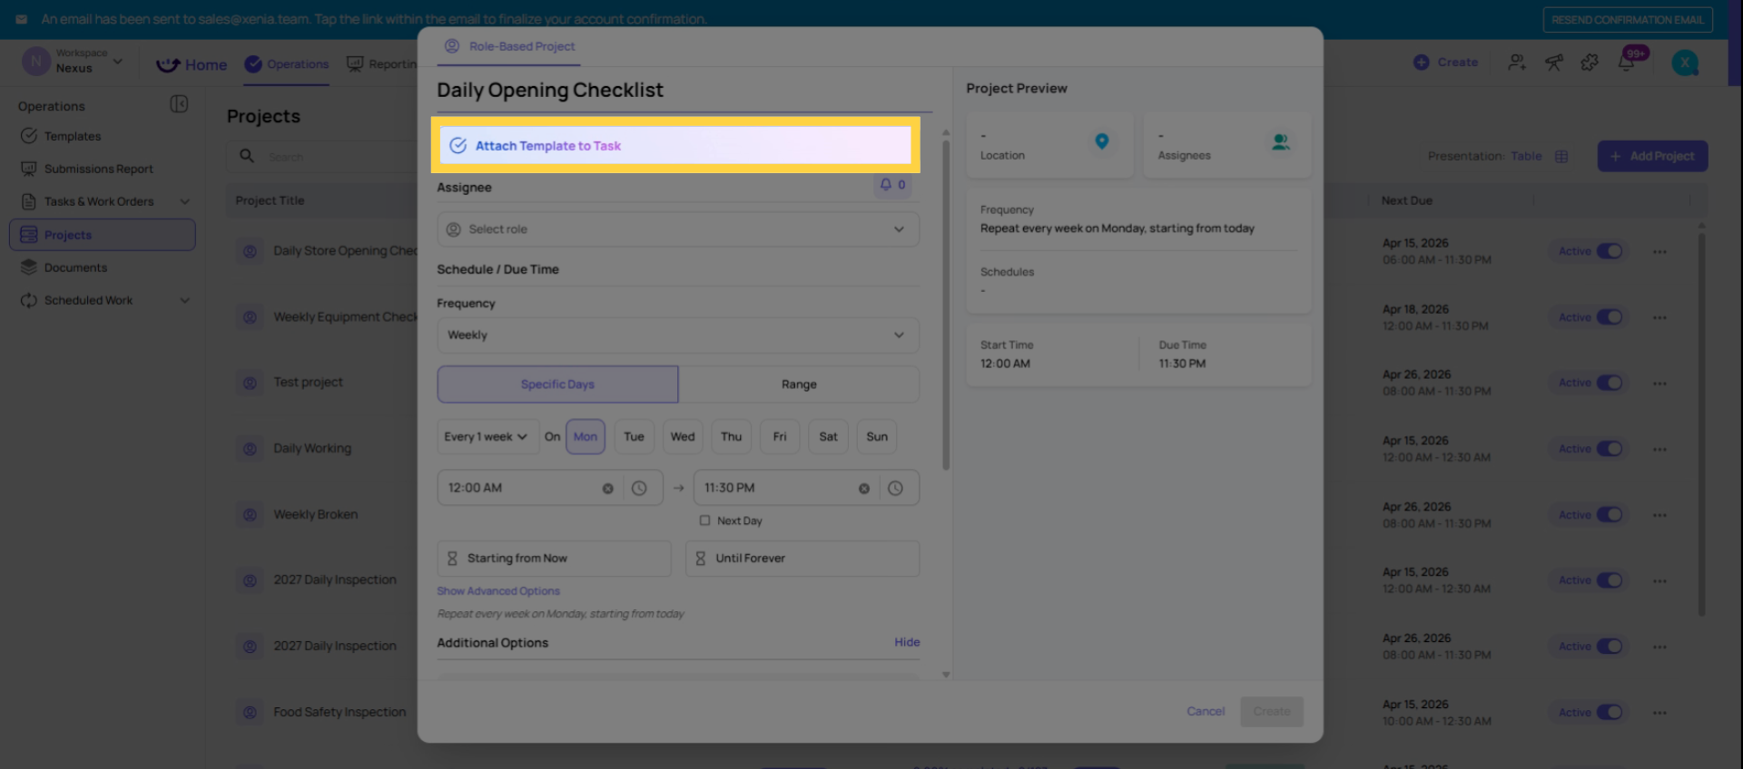Select the Role-Based Project tab
This screenshot has width=1743, height=769.
(509, 46)
